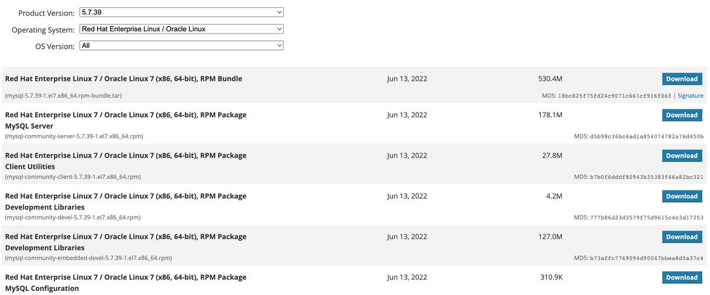
Task: Click the mysql-community-embedded-devel rpm filename
Action: click(x=89, y=258)
